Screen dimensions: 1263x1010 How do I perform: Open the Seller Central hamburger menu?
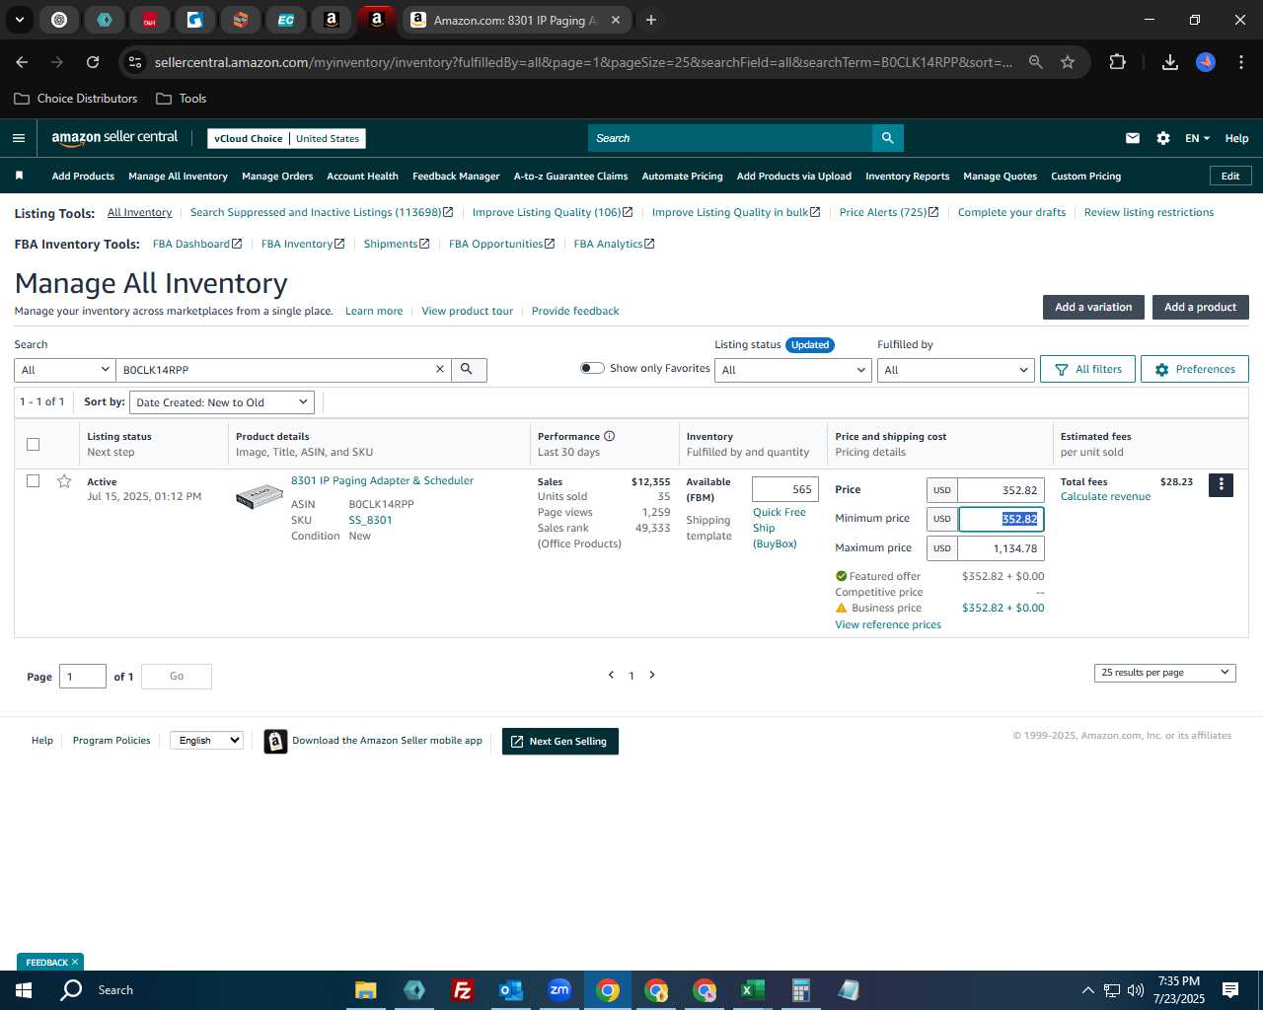19,138
